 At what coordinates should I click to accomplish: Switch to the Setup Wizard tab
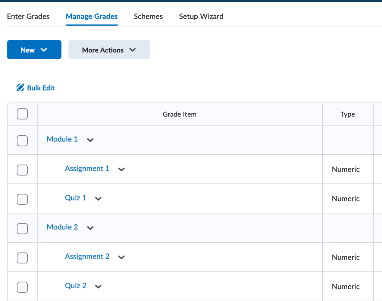(201, 16)
